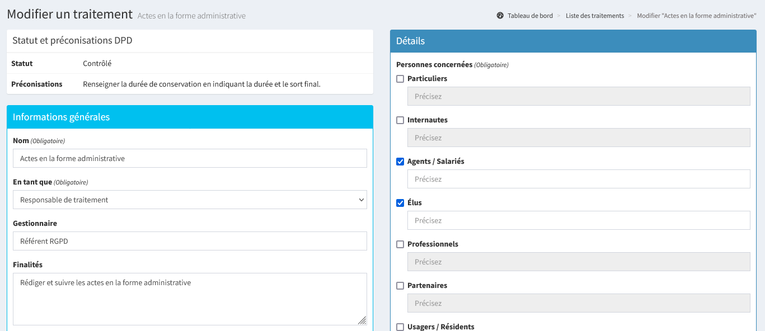Viewport: 765px width, 331px height.
Task: Go to Liste des traitements breadcrumb
Action: pyautogui.click(x=594, y=16)
